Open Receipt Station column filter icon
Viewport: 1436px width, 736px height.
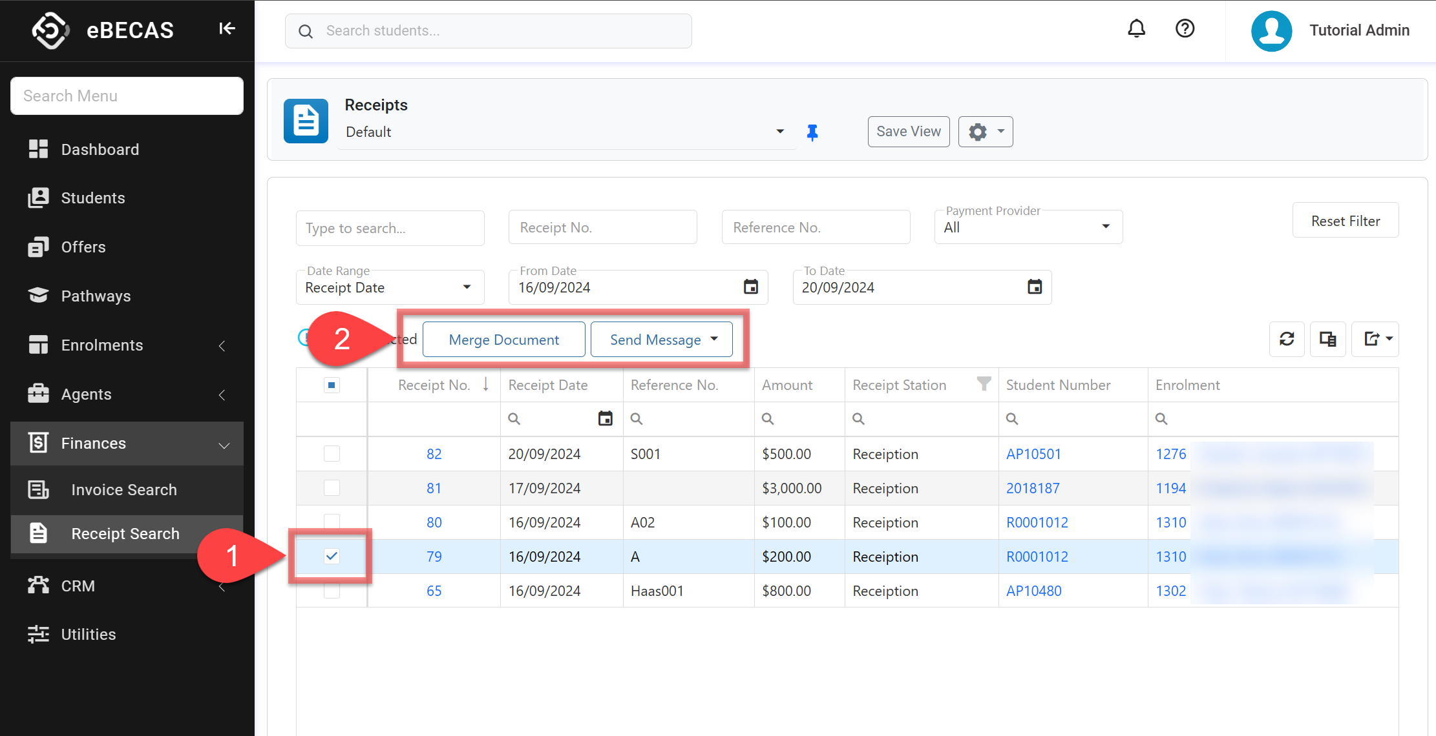(984, 384)
